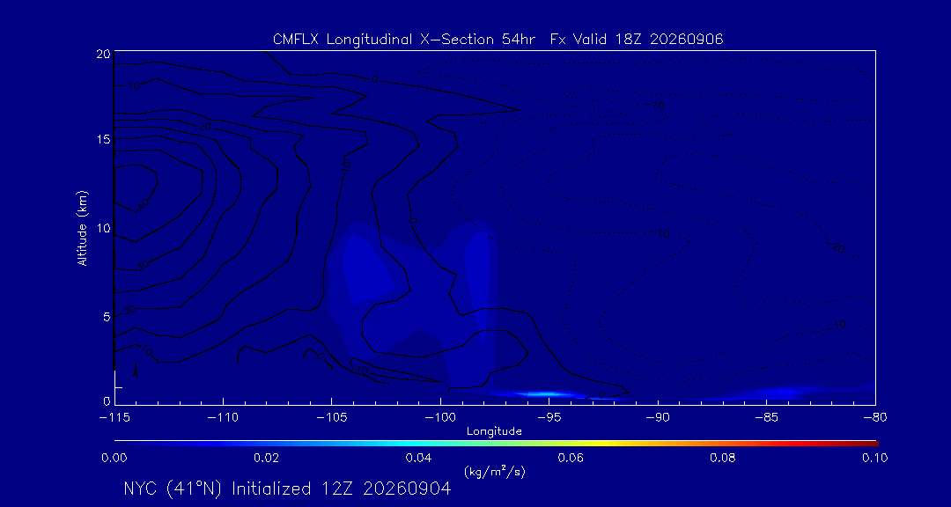Click the -85 longitude tick label
Viewport: 951px width, 507px height.
coord(767,418)
